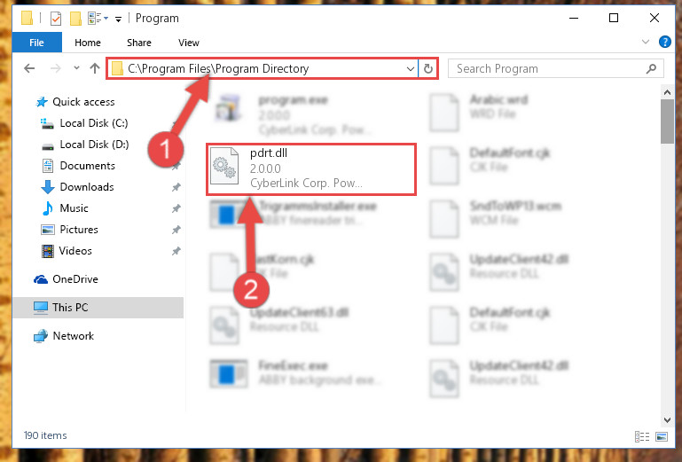Expand the ribbon with the chevron
Viewport: 682px width, 462px height.
point(646,42)
